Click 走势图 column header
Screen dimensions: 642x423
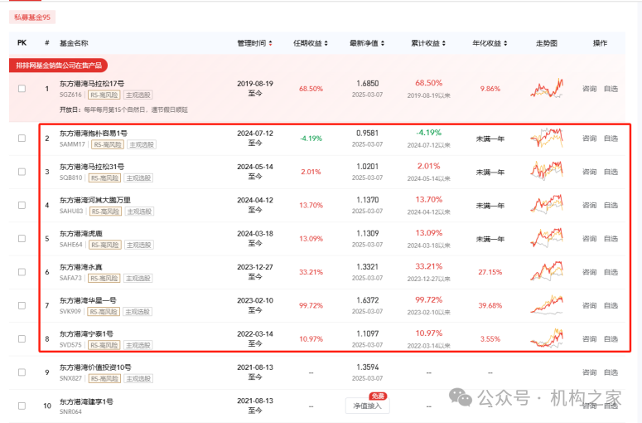pos(547,43)
